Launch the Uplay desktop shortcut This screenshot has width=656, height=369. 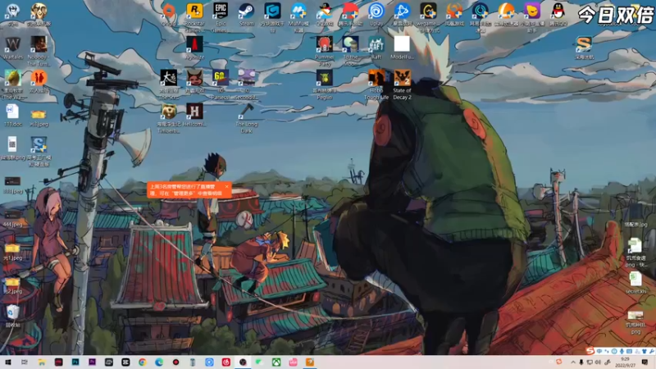[x=376, y=11]
